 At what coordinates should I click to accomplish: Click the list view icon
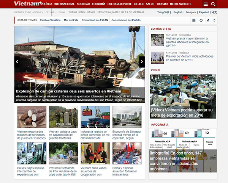click(x=194, y=20)
